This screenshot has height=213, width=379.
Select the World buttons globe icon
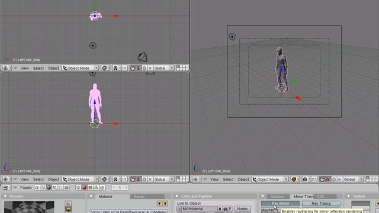tap(102, 188)
